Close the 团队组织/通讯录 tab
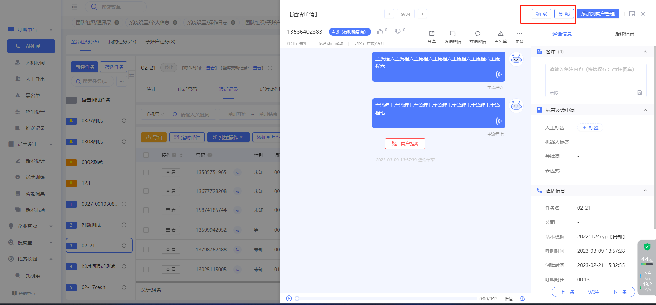The height and width of the screenshot is (305, 656). click(117, 23)
